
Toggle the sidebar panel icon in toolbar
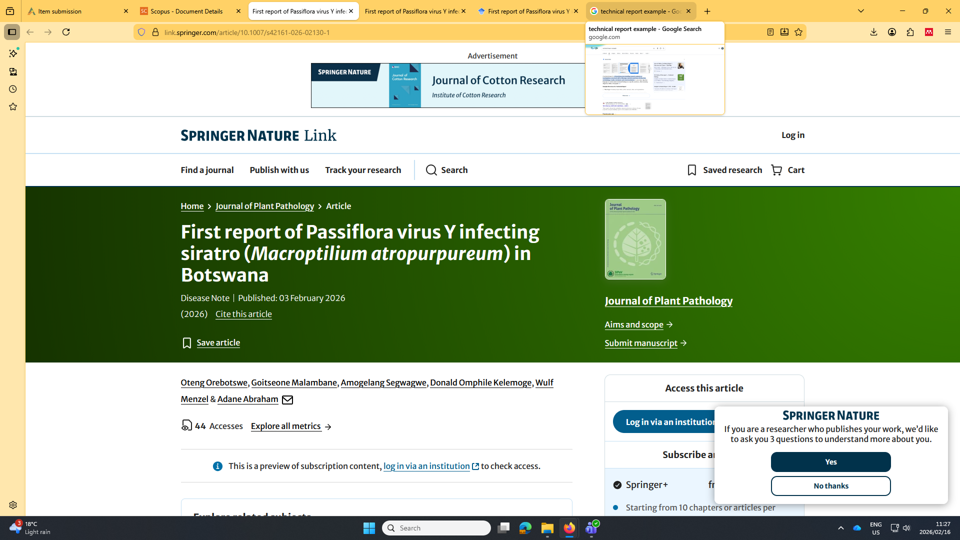12,32
